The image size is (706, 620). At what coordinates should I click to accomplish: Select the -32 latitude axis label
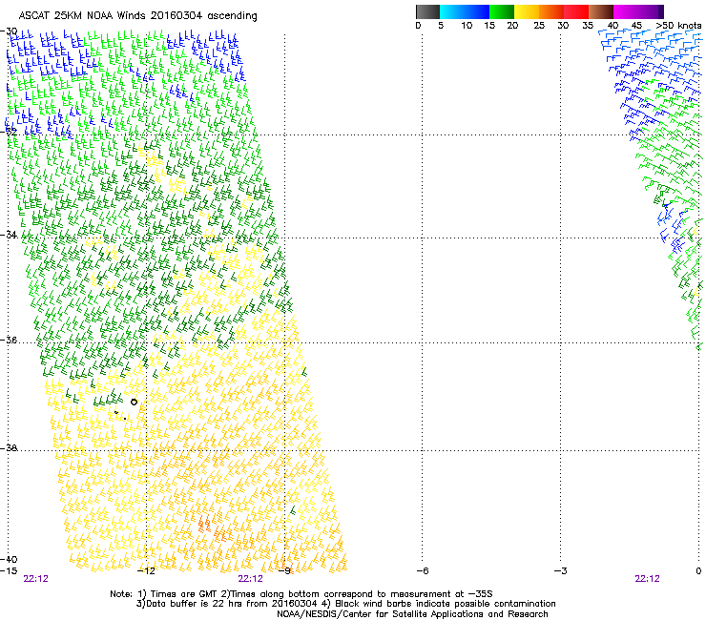click(9, 132)
